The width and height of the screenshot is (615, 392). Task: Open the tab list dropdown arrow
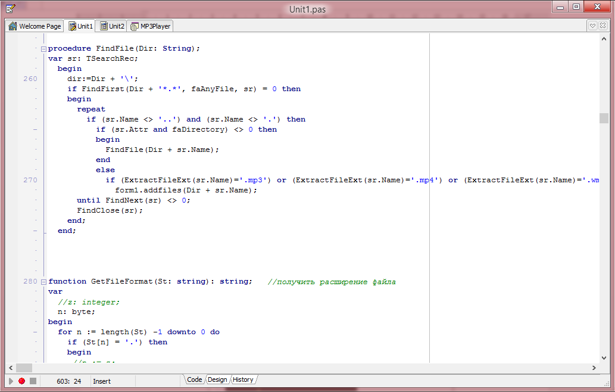coord(592,26)
